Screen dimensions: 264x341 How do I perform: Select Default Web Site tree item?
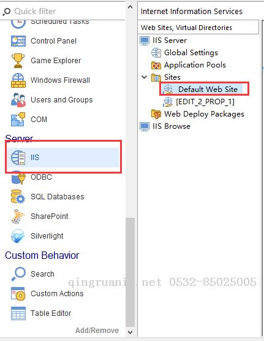click(x=202, y=89)
